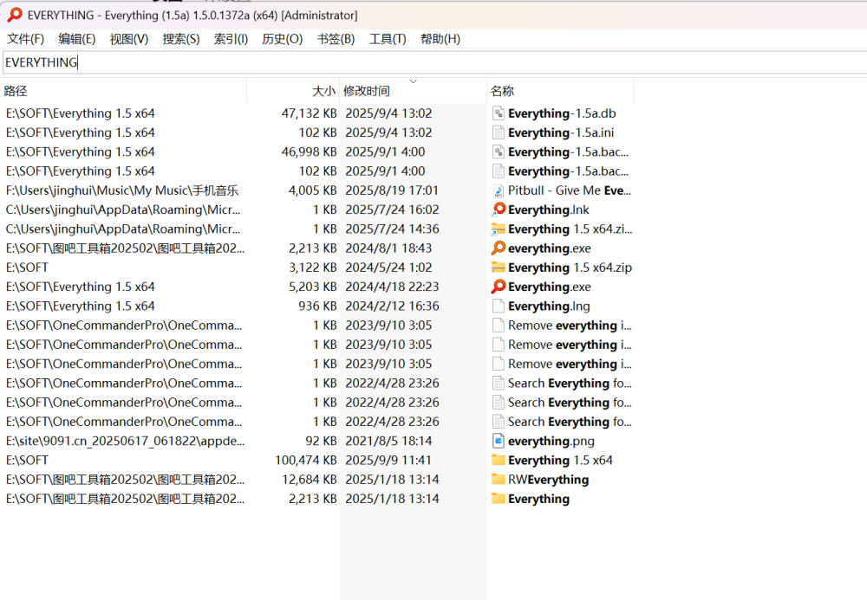This screenshot has width=867, height=600.
Task: Click the date 2025/8/19 17:01
Action: pyautogui.click(x=392, y=190)
